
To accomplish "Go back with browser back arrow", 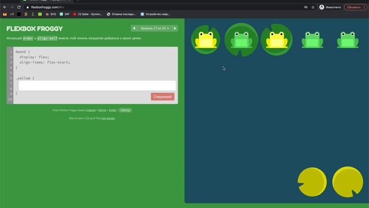I will click(x=5, y=7).
